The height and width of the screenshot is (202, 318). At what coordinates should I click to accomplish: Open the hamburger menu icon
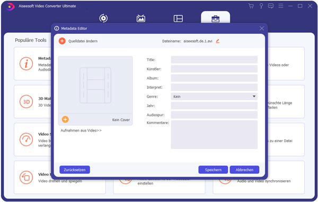click(281, 6)
